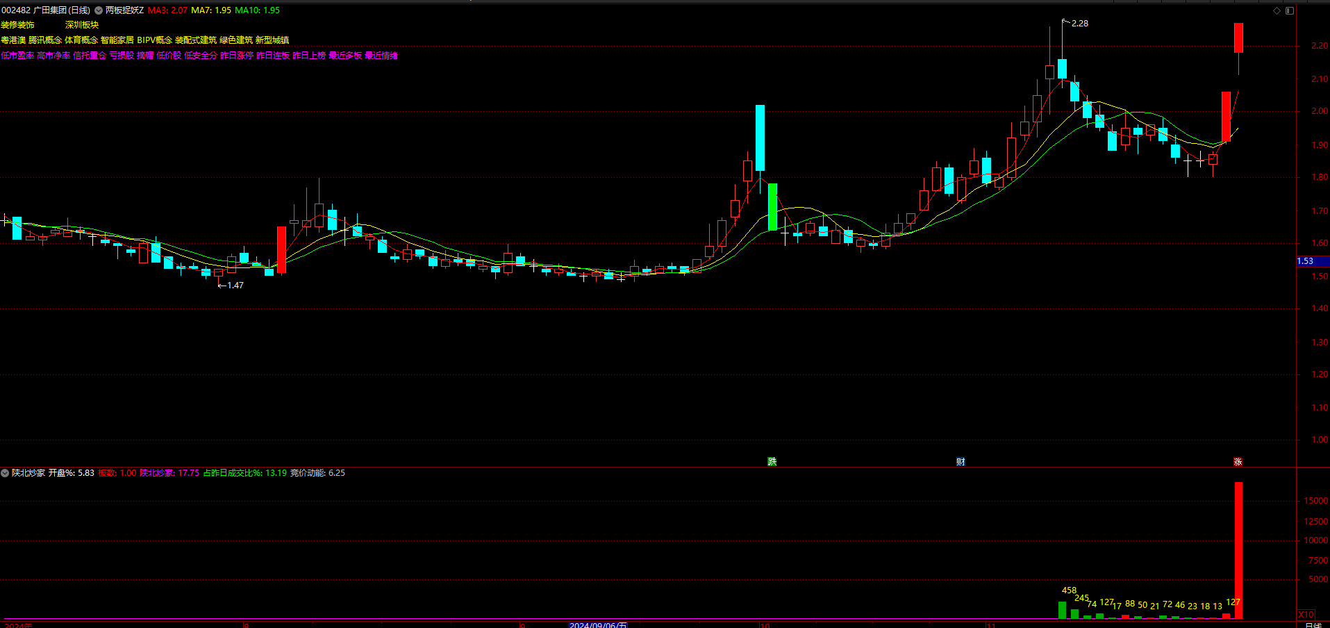Click the MA10: 1.95 value
The image size is (1330, 628).
[x=257, y=10]
